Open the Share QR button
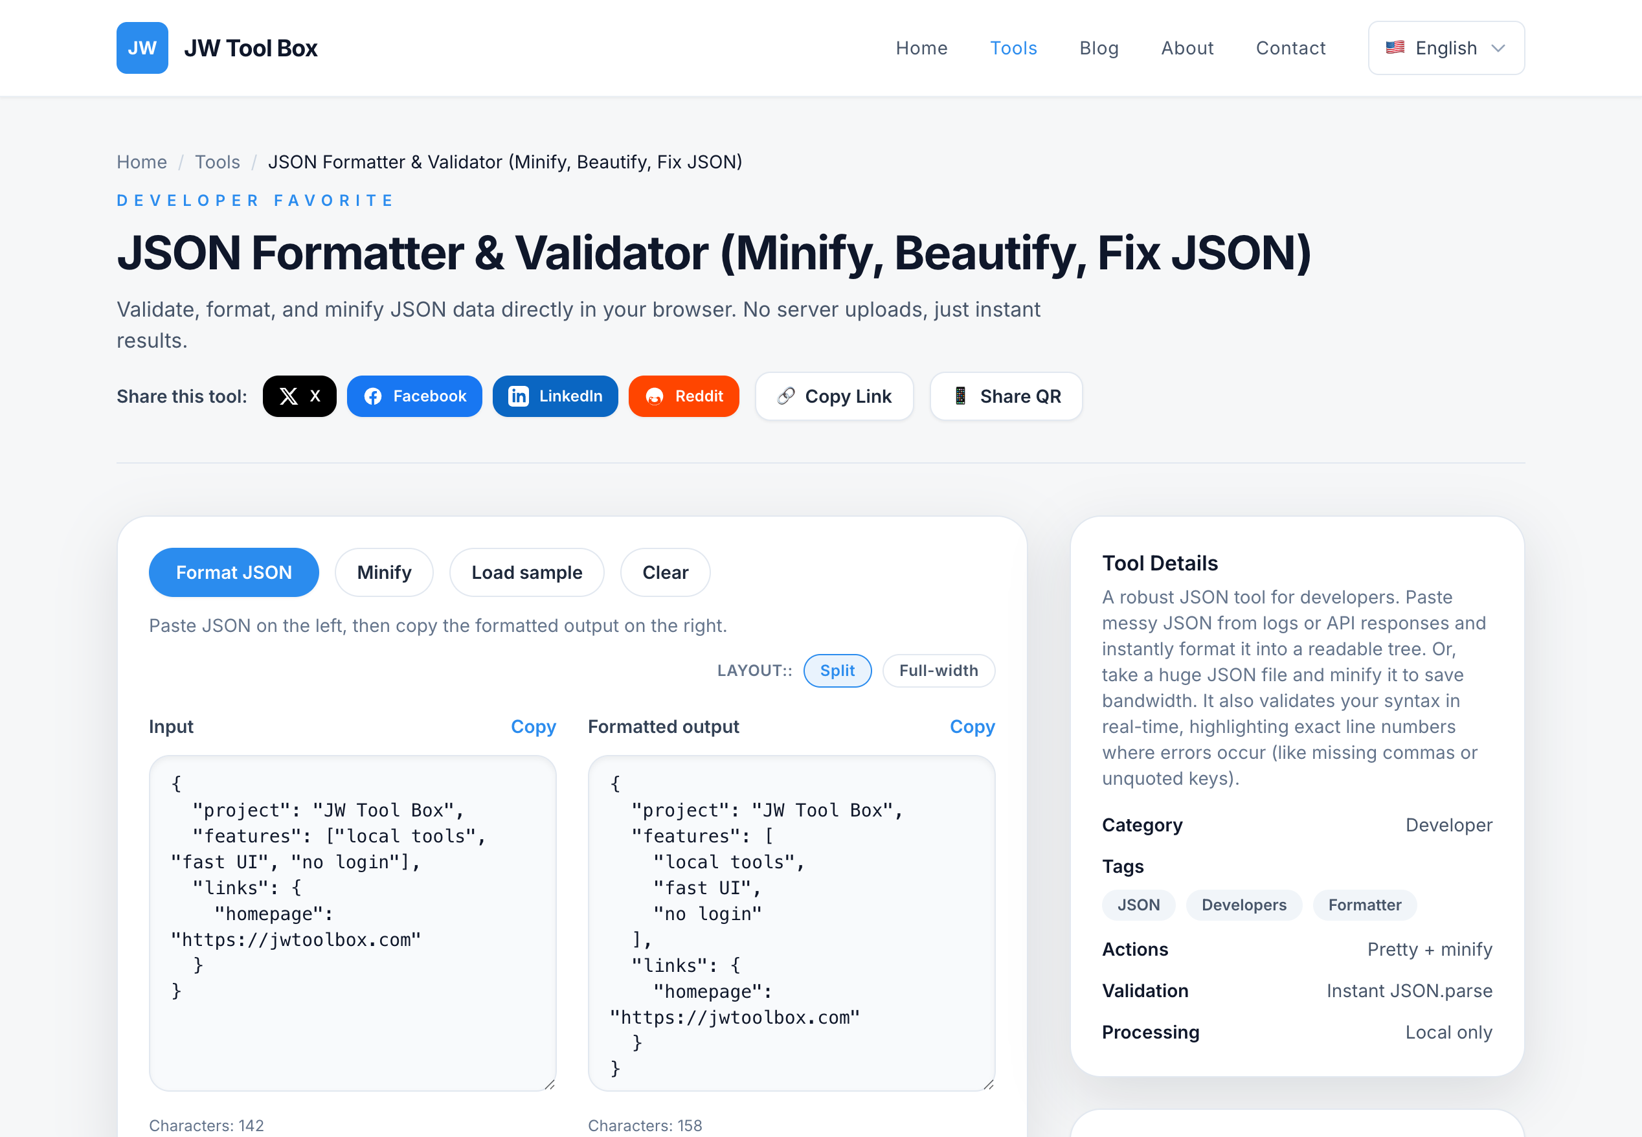This screenshot has height=1137, width=1642. point(1006,396)
